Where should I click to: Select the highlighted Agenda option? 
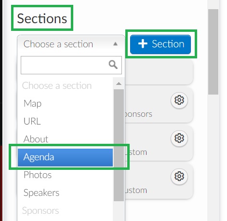tap(65, 157)
